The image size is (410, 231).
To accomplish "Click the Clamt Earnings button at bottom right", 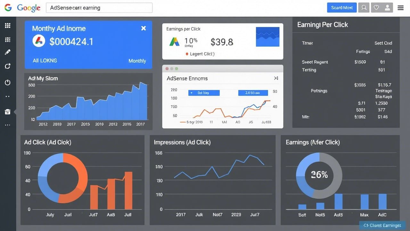I will (382, 226).
